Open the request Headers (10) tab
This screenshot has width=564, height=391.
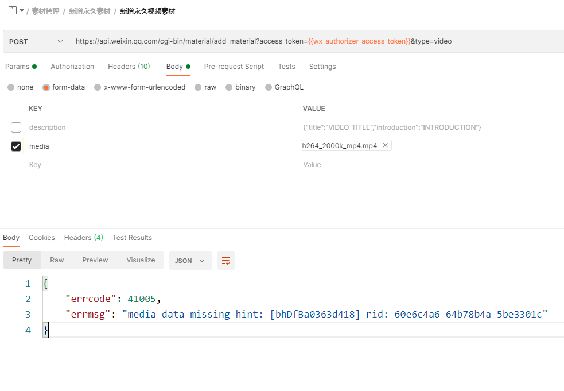(x=129, y=67)
